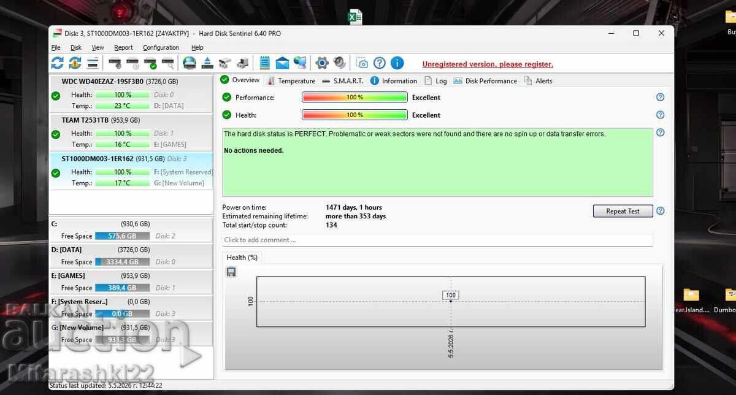Select the E: [GAMES] partition entry
Screen dimensions: 736x395
tap(131, 281)
